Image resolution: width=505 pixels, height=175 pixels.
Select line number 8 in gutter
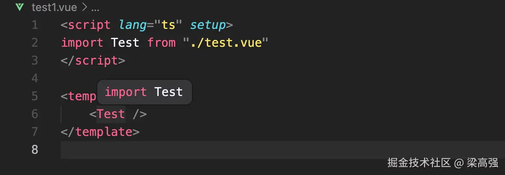[x=35, y=150]
